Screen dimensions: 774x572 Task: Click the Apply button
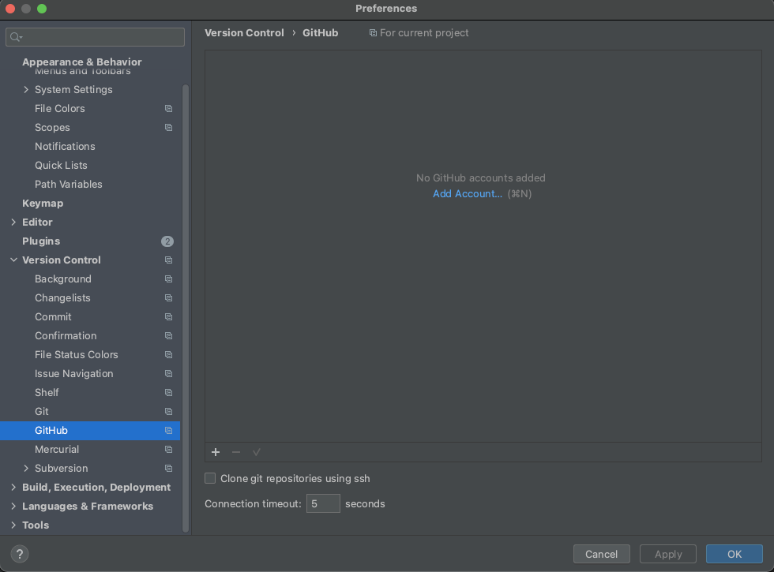tap(668, 554)
